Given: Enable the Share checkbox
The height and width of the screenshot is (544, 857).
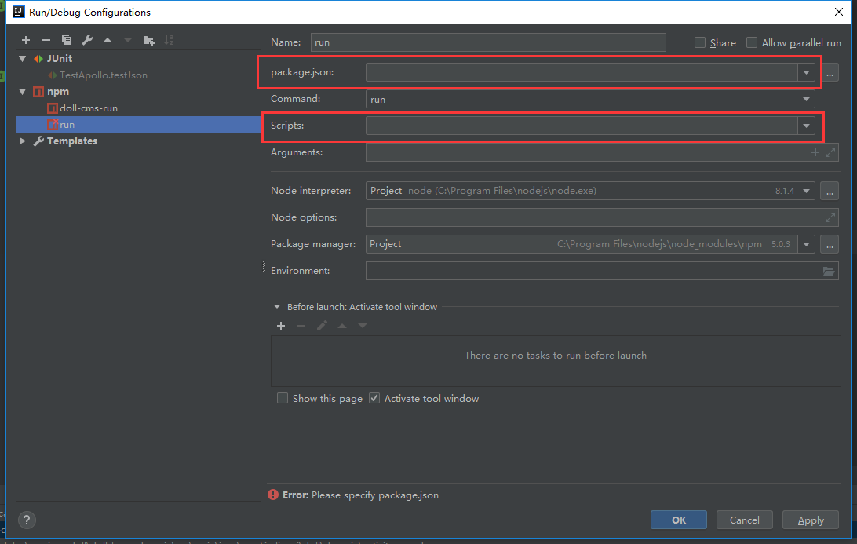Looking at the screenshot, I should coord(699,42).
